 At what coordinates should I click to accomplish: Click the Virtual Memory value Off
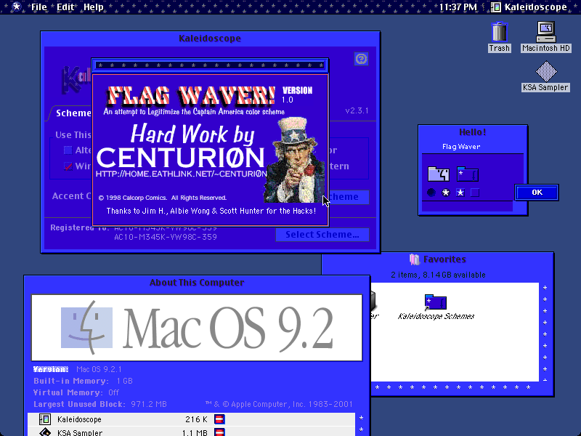(114, 392)
